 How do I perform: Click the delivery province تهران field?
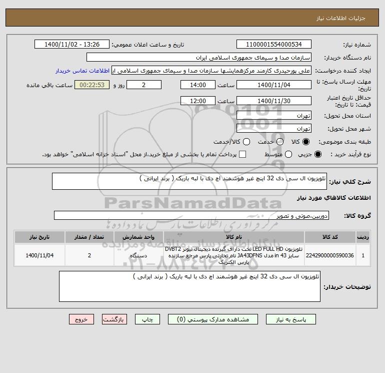click(274, 115)
